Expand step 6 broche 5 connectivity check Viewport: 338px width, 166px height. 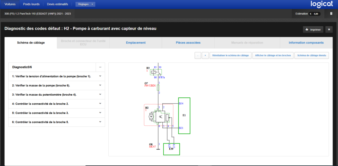[57, 122]
